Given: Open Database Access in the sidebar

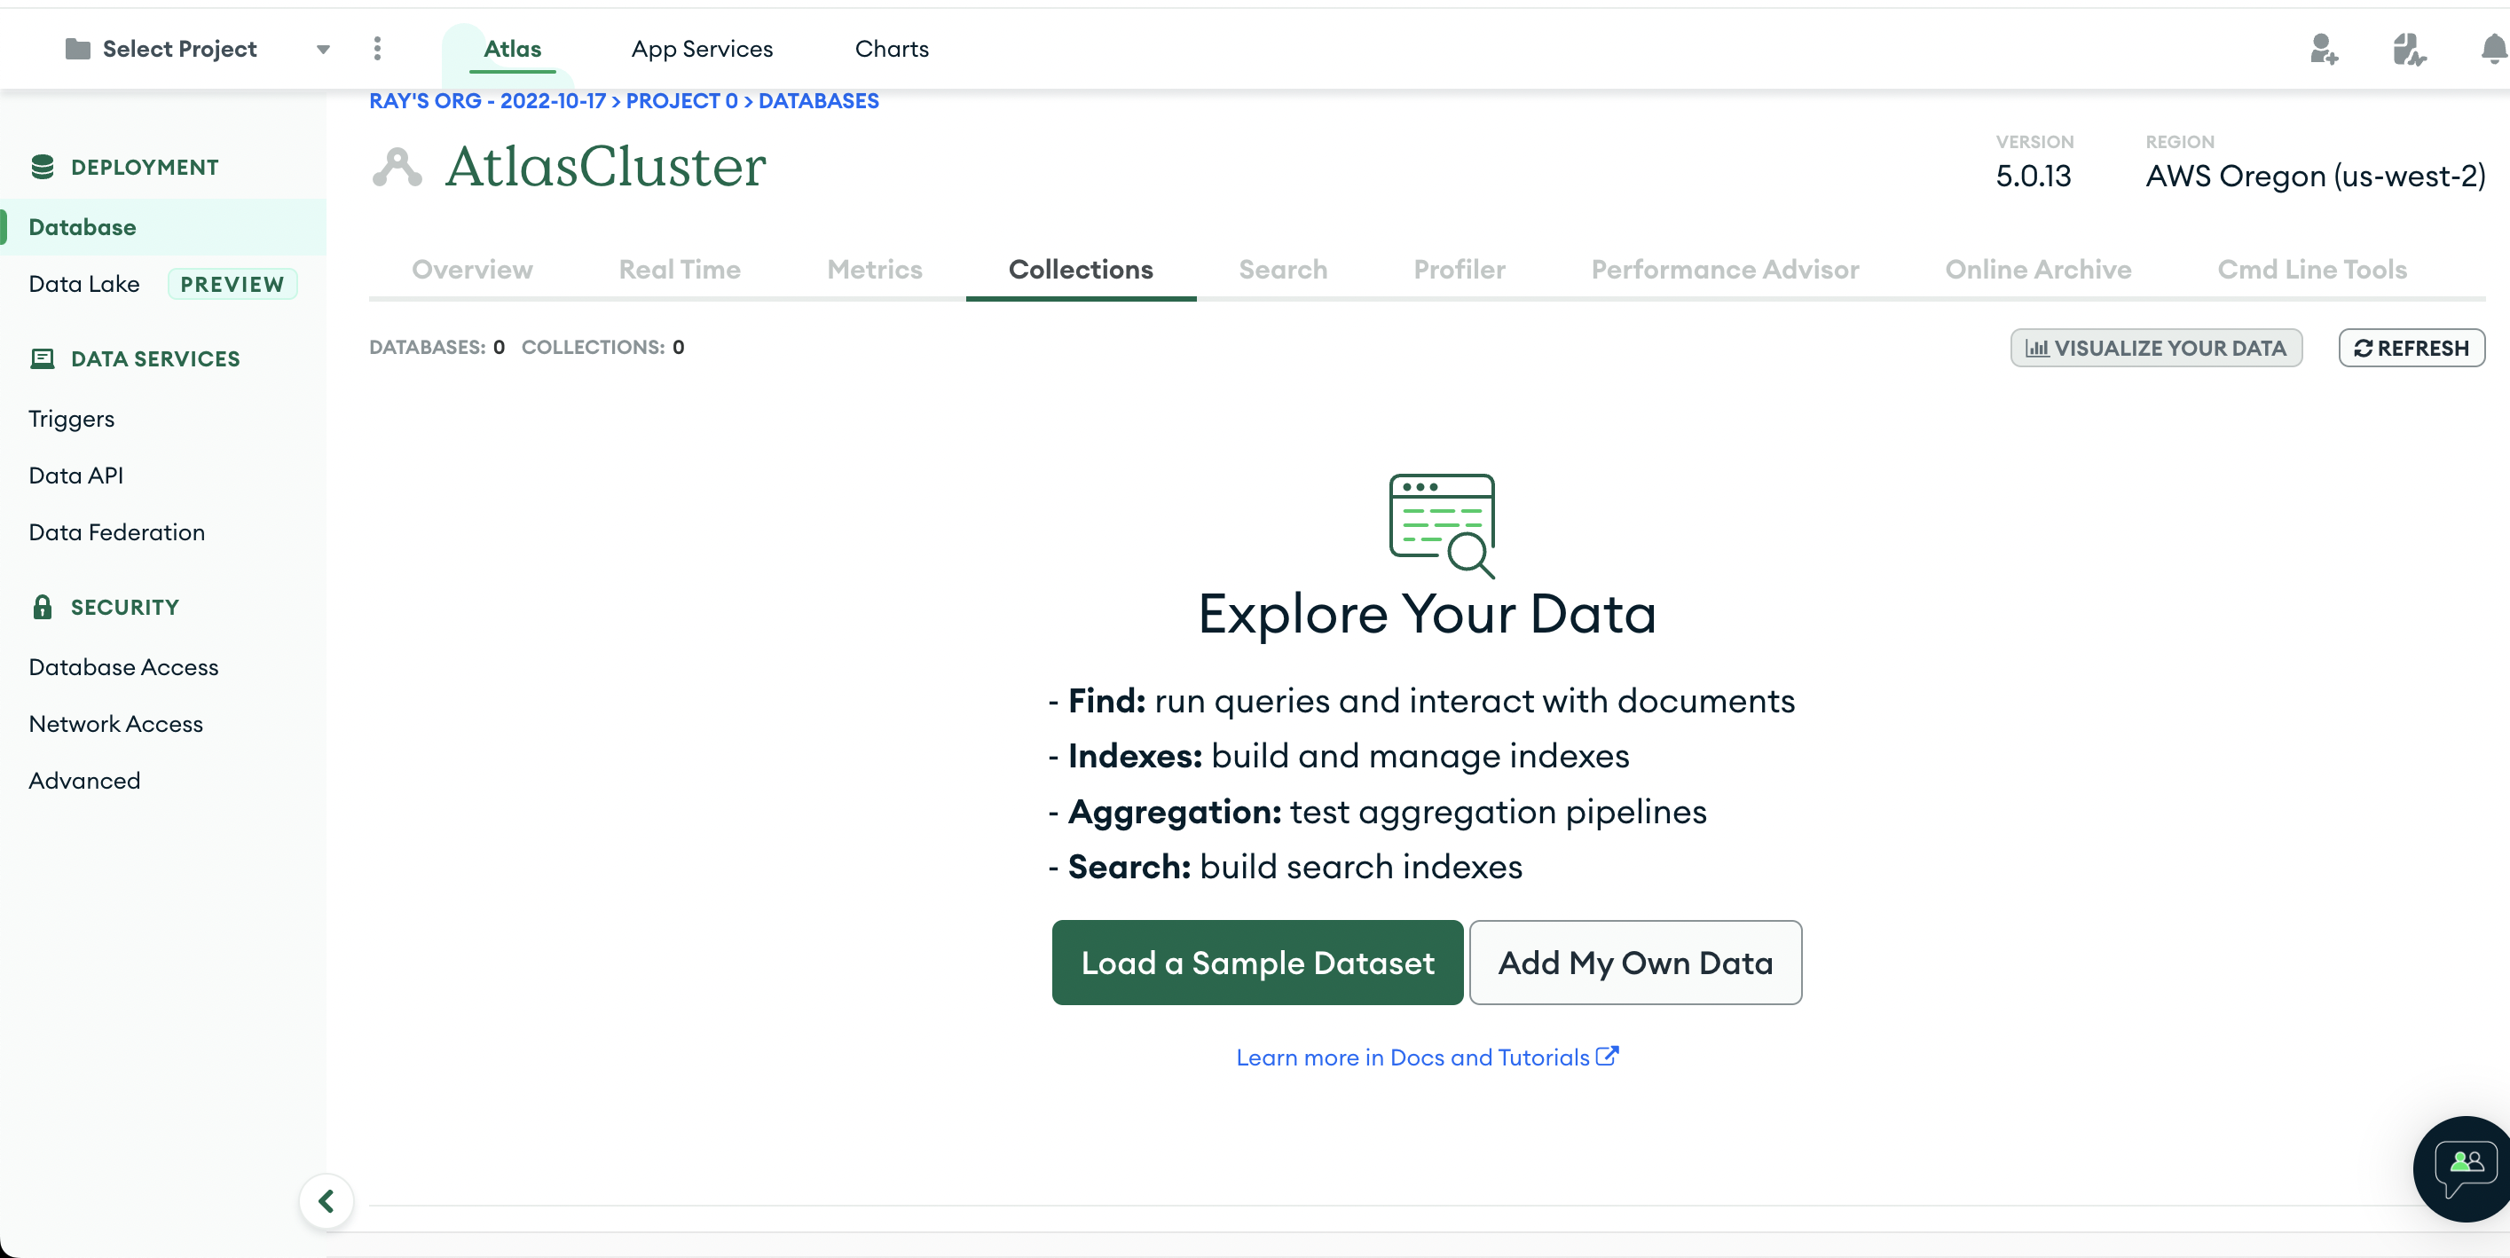Looking at the screenshot, I should click(x=123, y=667).
